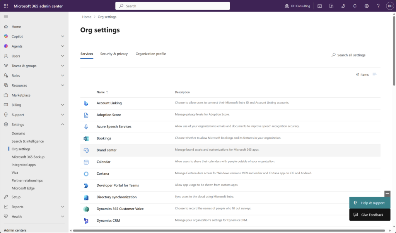The image size is (396, 233).
Task: Open the Directory synchronization setting
Action: tap(116, 197)
